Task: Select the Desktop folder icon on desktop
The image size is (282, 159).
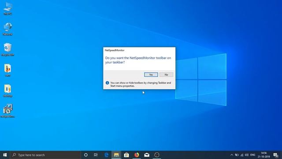Action: pyautogui.click(x=7, y=91)
